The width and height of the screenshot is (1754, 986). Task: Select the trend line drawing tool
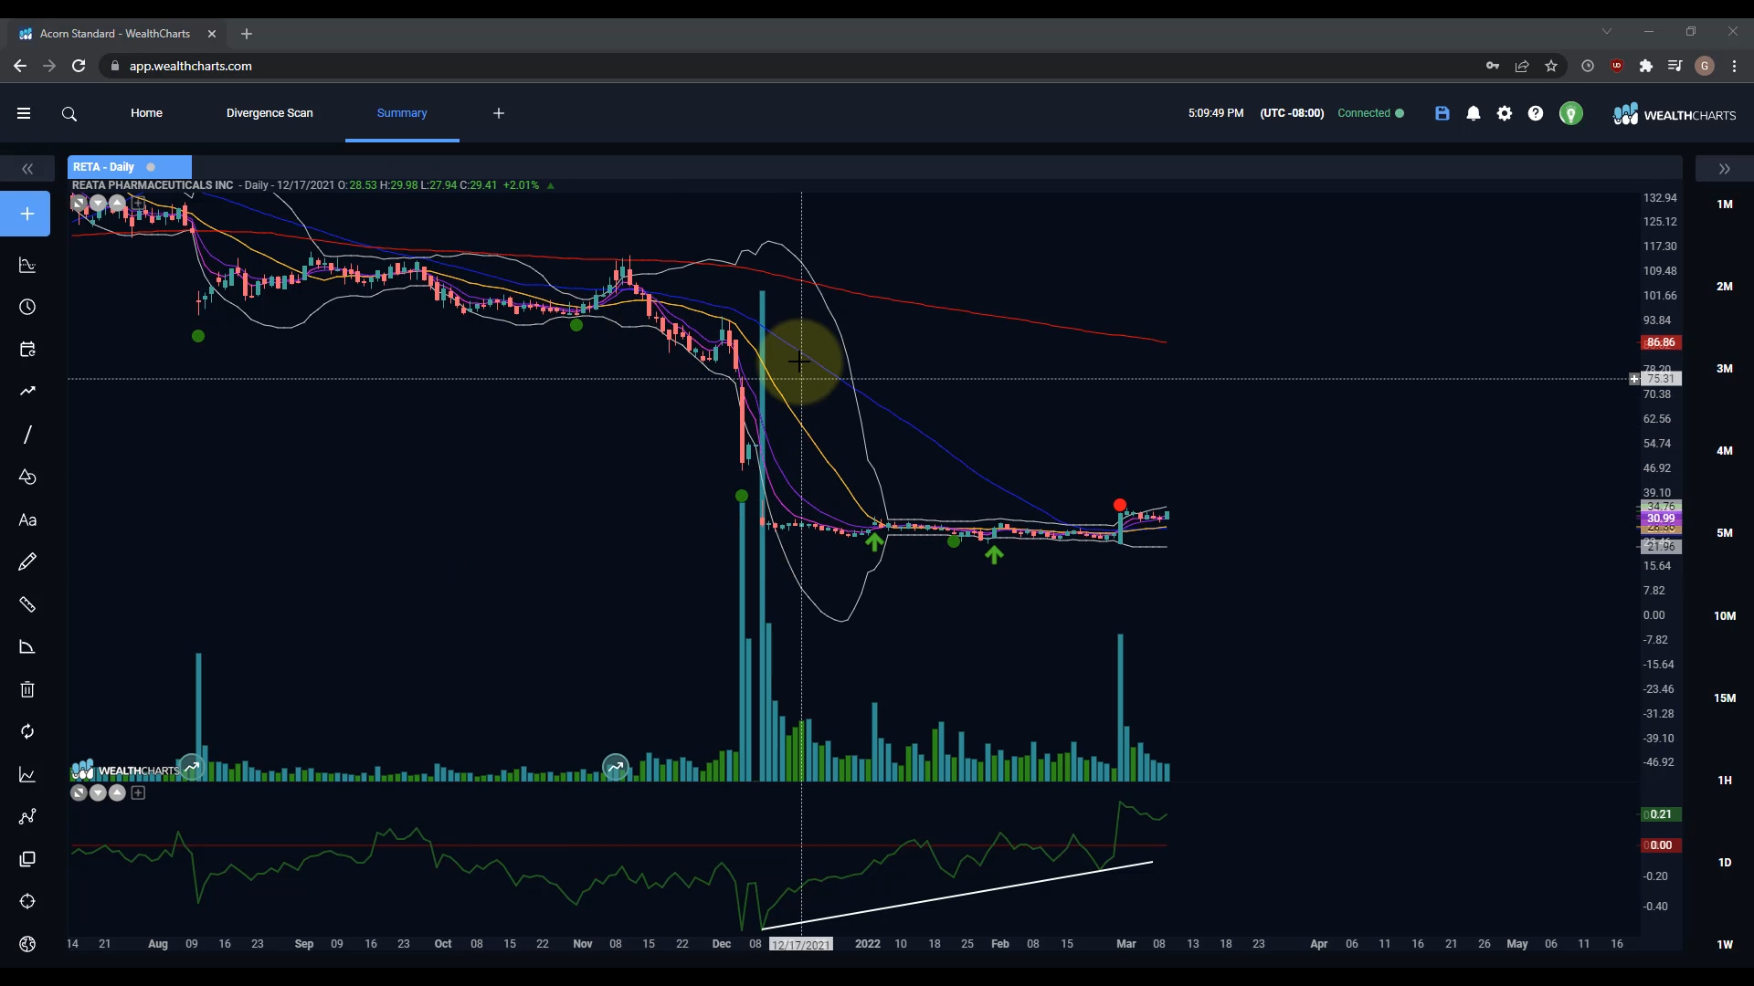pyautogui.click(x=27, y=435)
